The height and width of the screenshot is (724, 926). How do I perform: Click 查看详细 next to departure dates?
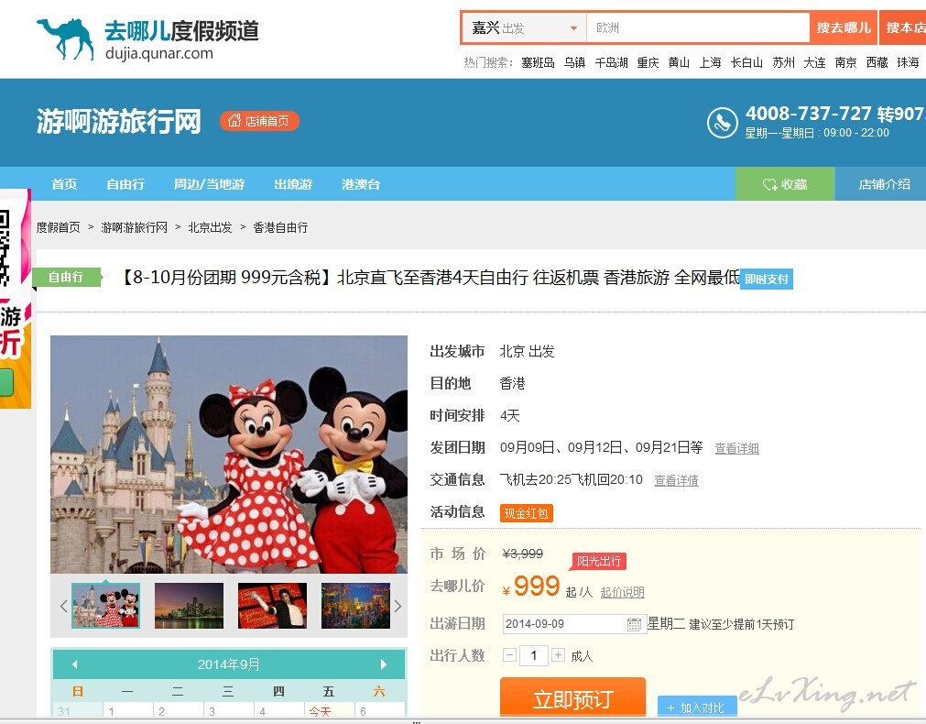pos(736,448)
